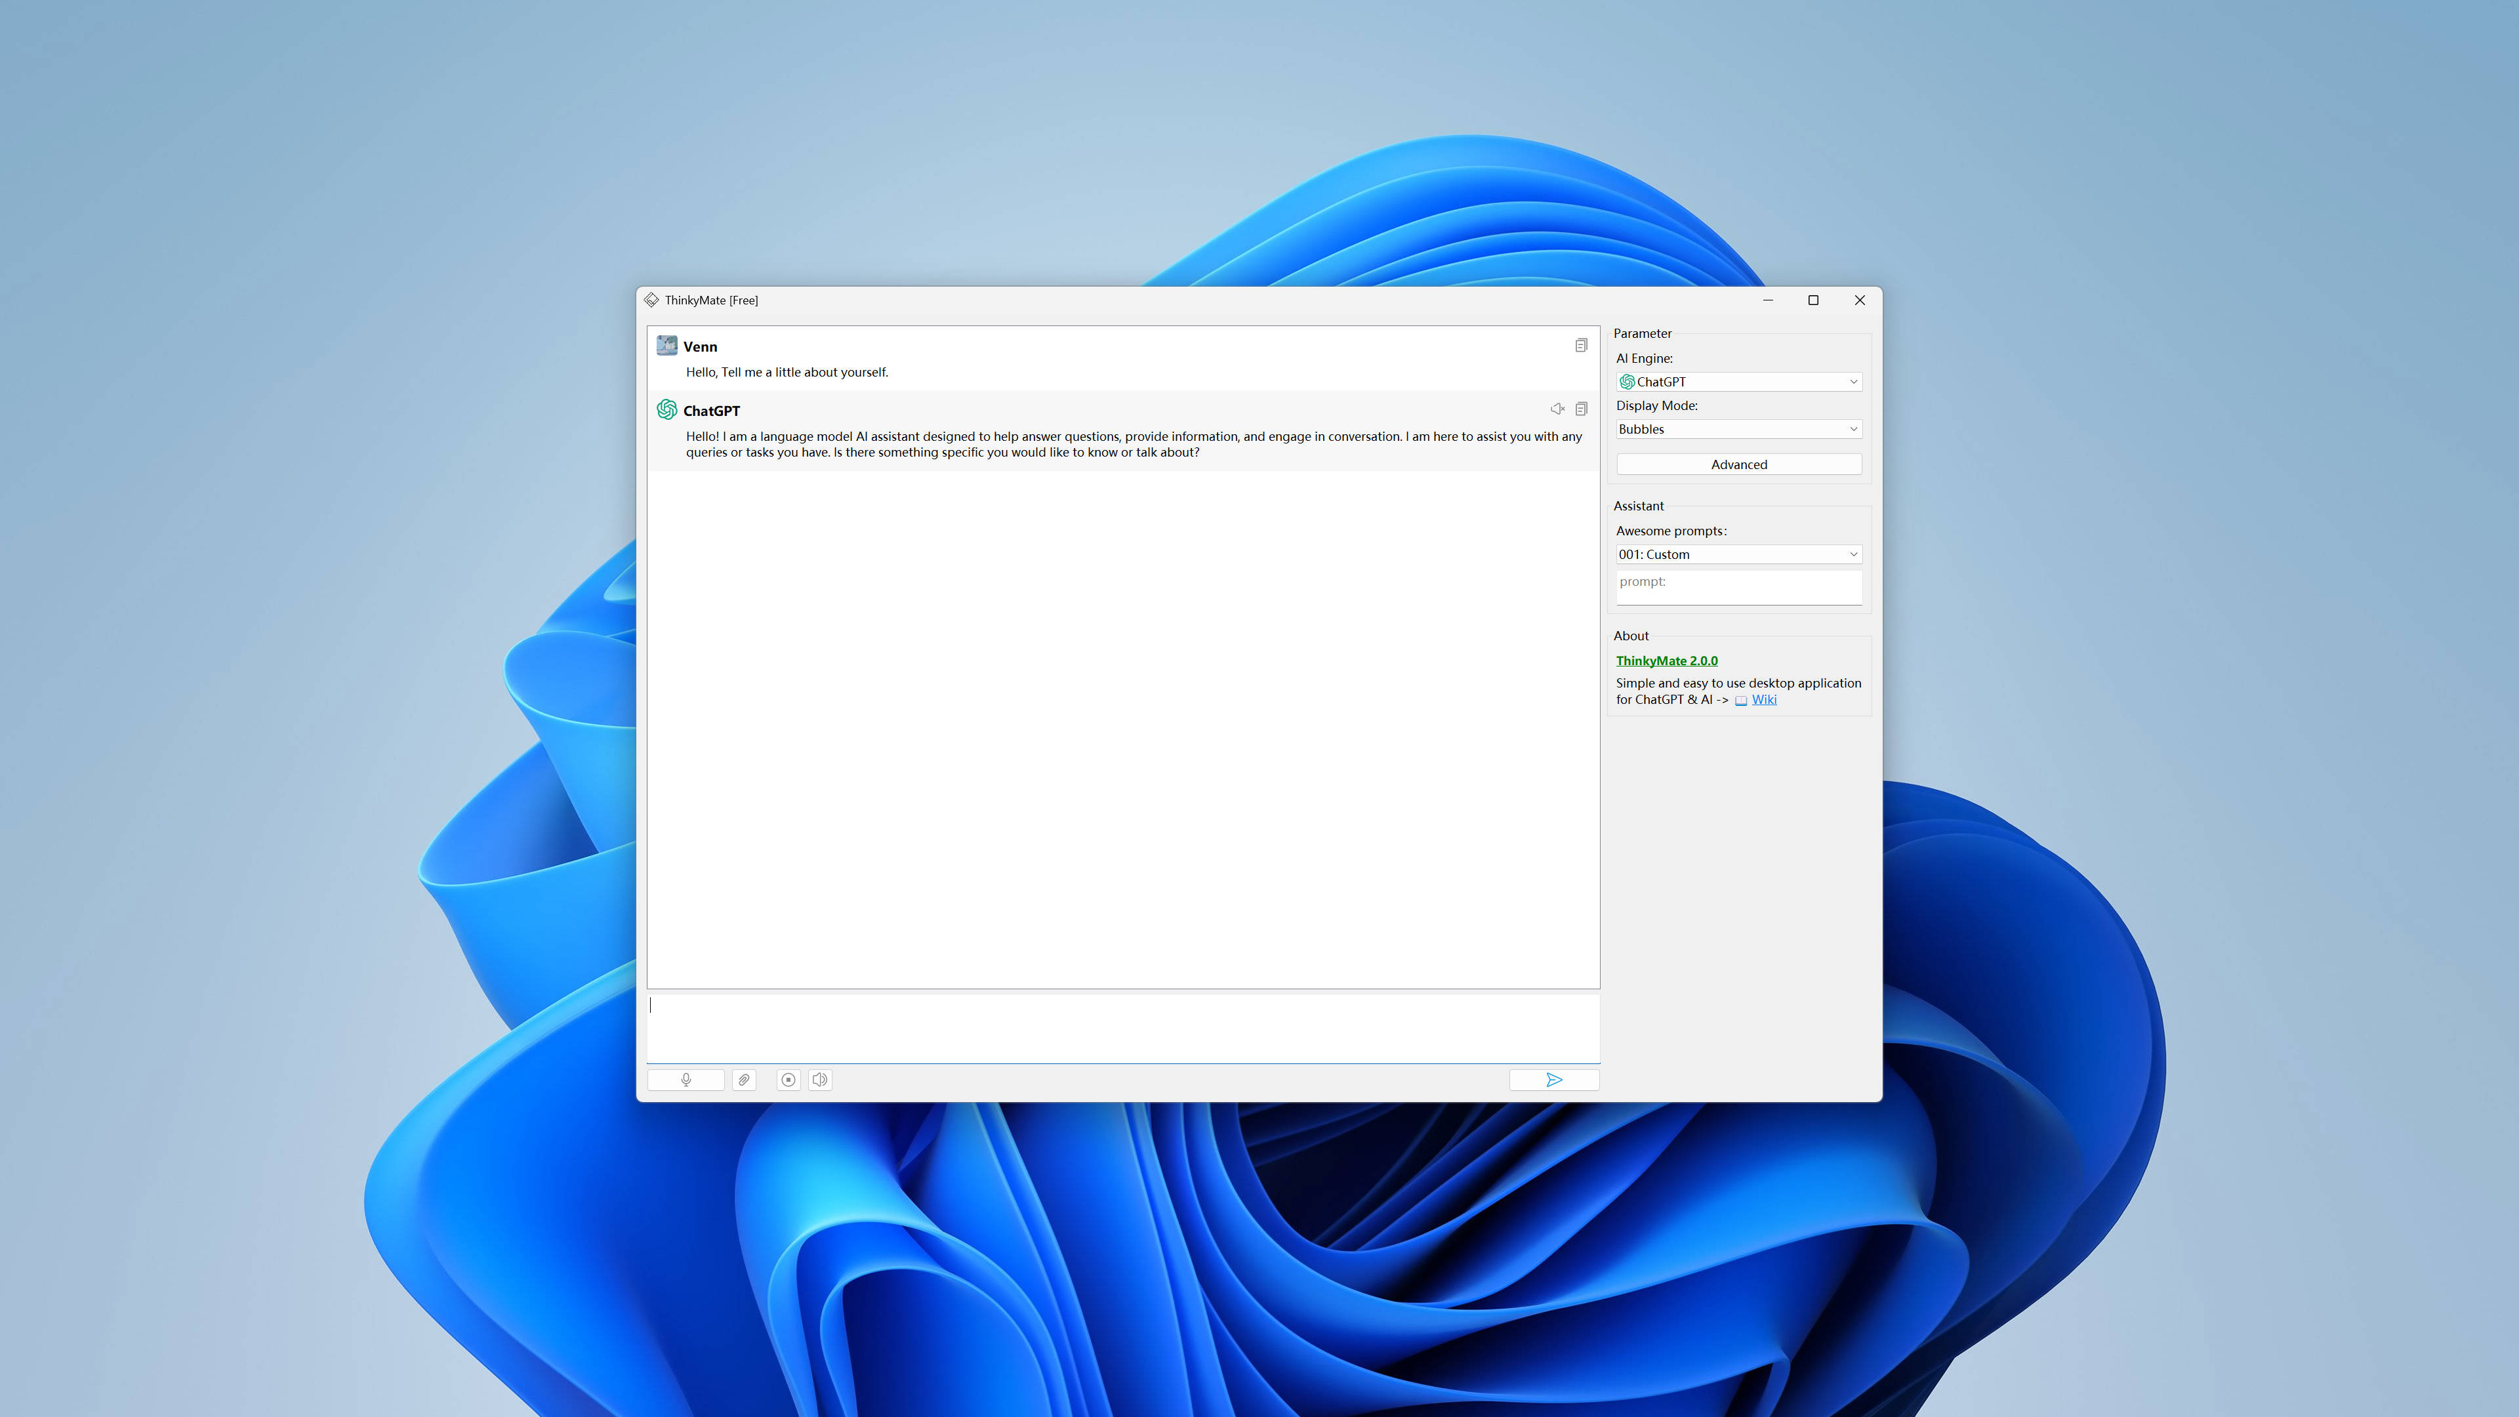Click the stop generation button

point(788,1080)
